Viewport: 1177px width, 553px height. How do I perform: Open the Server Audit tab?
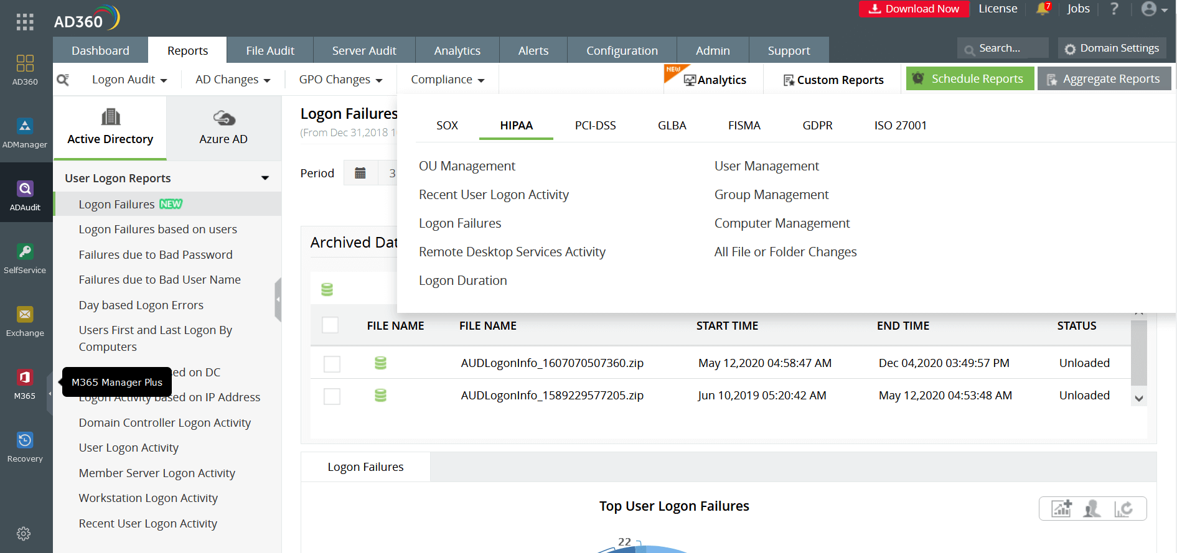click(364, 50)
